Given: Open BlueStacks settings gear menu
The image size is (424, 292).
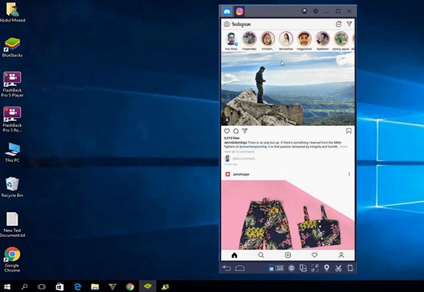Looking at the screenshot, I should [x=316, y=11].
